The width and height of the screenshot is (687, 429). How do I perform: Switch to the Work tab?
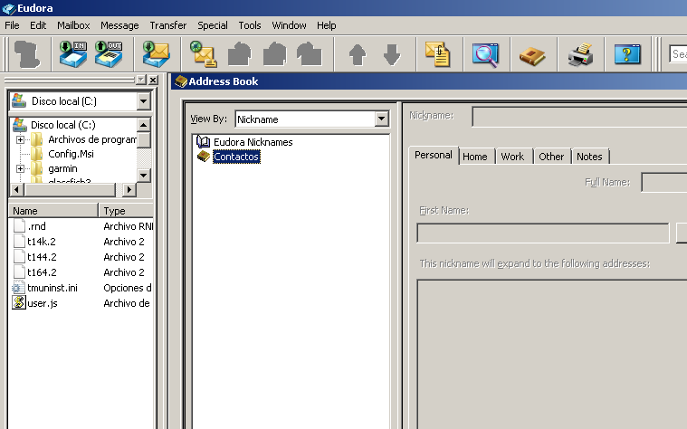pos(512,157)
